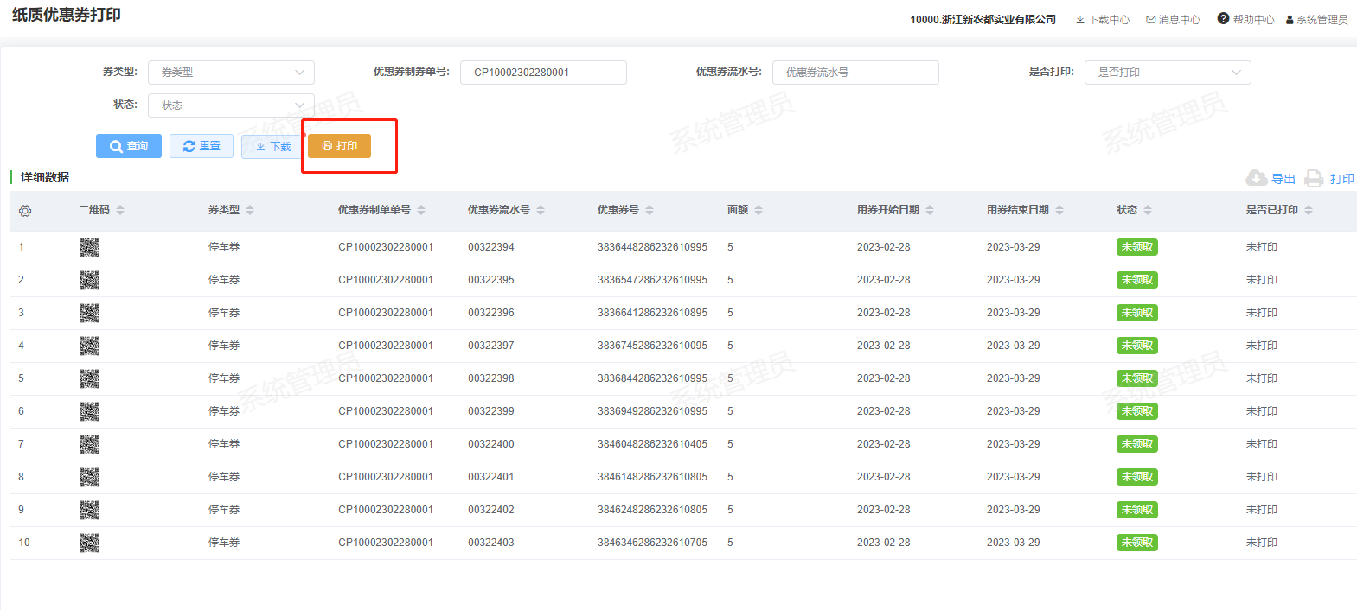Select coupon number 3846048286232610405
1357x610 pixels.
pos(653,444)
